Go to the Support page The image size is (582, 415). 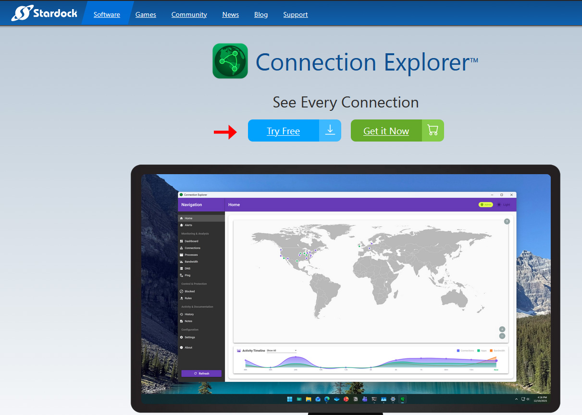pyautogui.click(x=296, y=14)
